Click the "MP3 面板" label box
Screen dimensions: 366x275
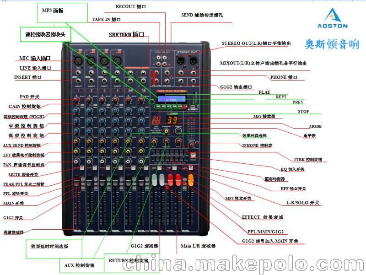pos(62,13)
